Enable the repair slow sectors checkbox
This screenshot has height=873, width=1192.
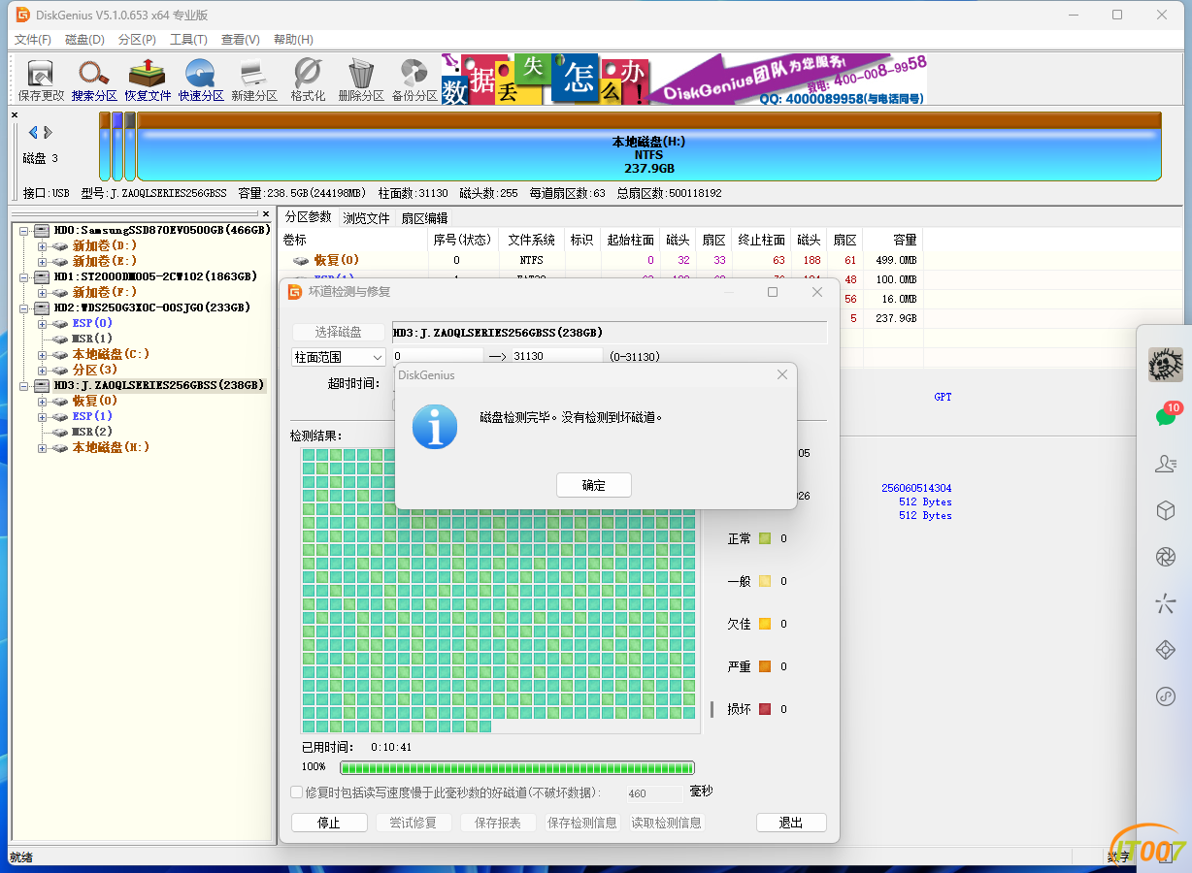(x=296, y=792)
